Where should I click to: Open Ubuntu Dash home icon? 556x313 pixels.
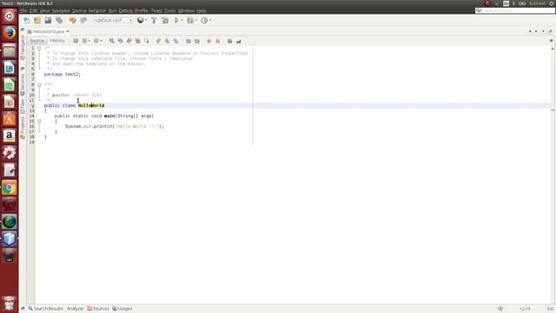click(x=10, y=17)
